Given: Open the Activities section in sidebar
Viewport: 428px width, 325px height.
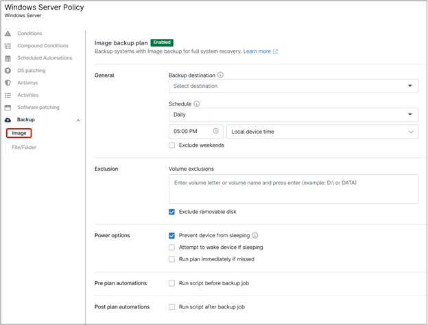Looking at the screenshot, I should pyautogui.click(x=27, y=95).
